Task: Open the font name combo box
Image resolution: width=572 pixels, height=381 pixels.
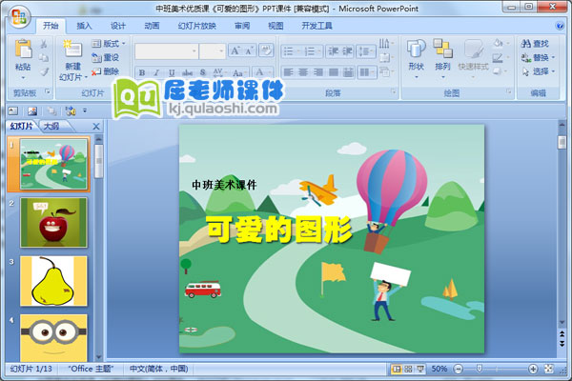Action: coord(166,51)
